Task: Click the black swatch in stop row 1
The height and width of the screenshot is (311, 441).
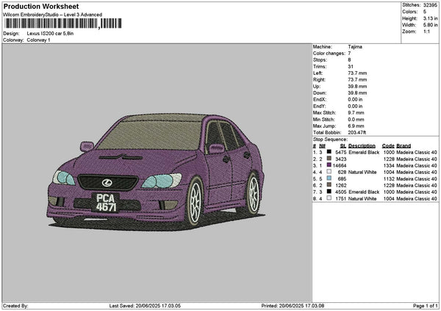Action: 329,152
